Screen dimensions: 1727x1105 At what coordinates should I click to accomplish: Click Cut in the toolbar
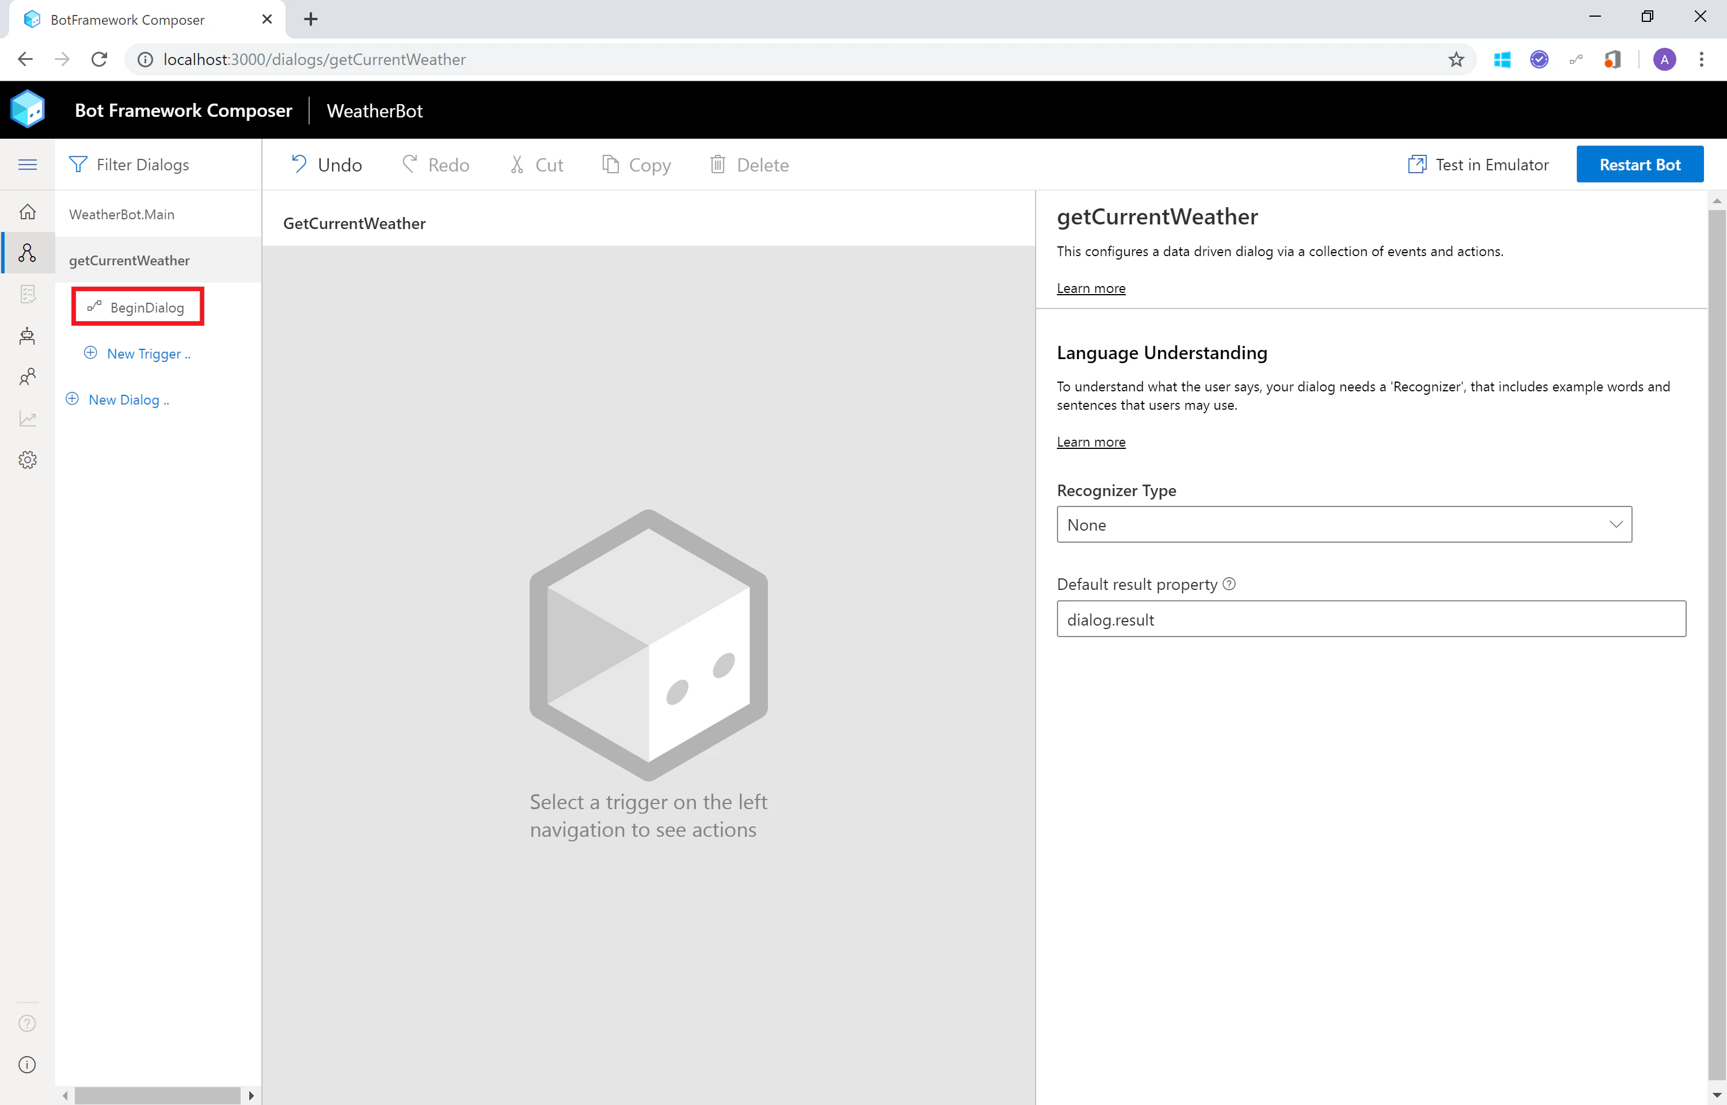click(536, 165)
